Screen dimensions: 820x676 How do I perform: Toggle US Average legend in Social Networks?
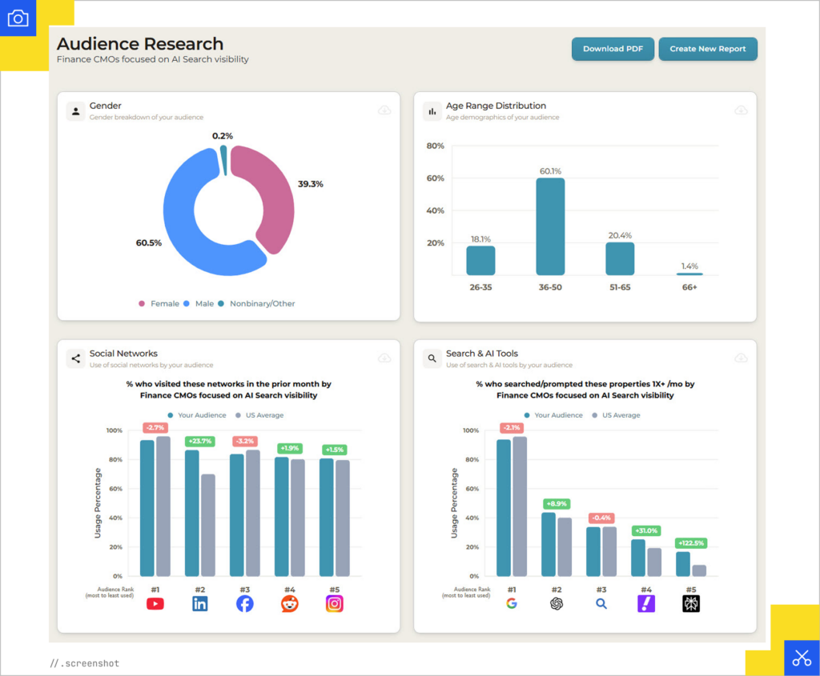point(259,415)
